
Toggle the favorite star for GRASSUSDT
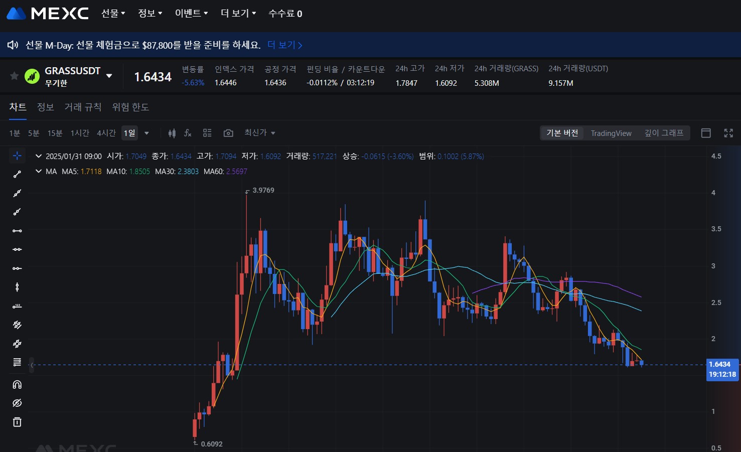click(x=14, y=75)
